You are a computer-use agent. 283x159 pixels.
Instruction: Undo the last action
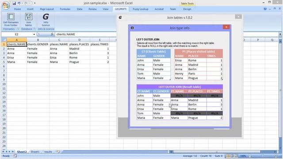click(19, 3)
